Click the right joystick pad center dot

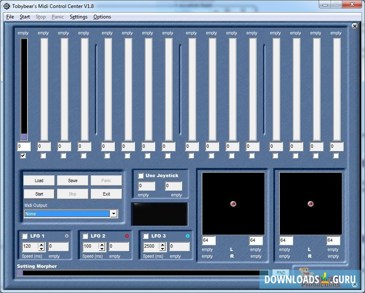pos(310,204)
